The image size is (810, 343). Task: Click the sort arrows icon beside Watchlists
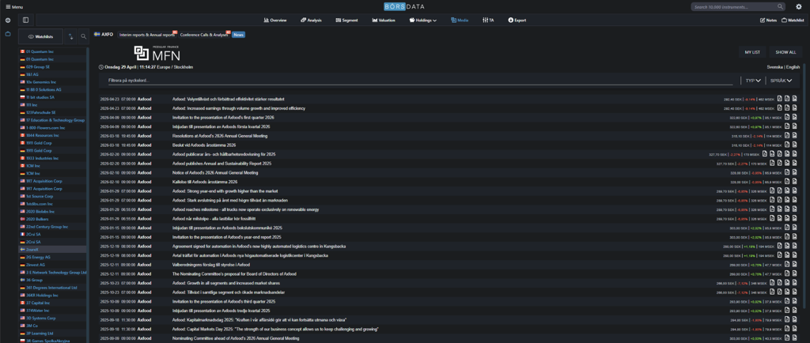(x=70, y=36)
